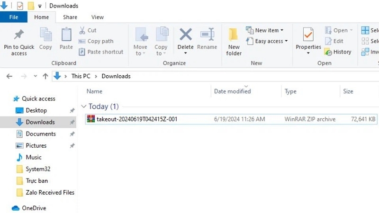
Task: Click the Cut scissors icon
Action: point(81,30)
